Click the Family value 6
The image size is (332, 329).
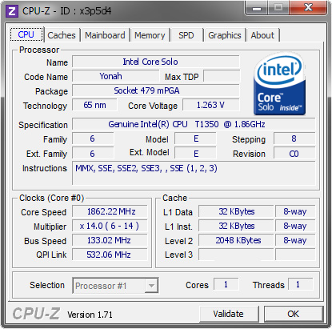tap(93, 138)
